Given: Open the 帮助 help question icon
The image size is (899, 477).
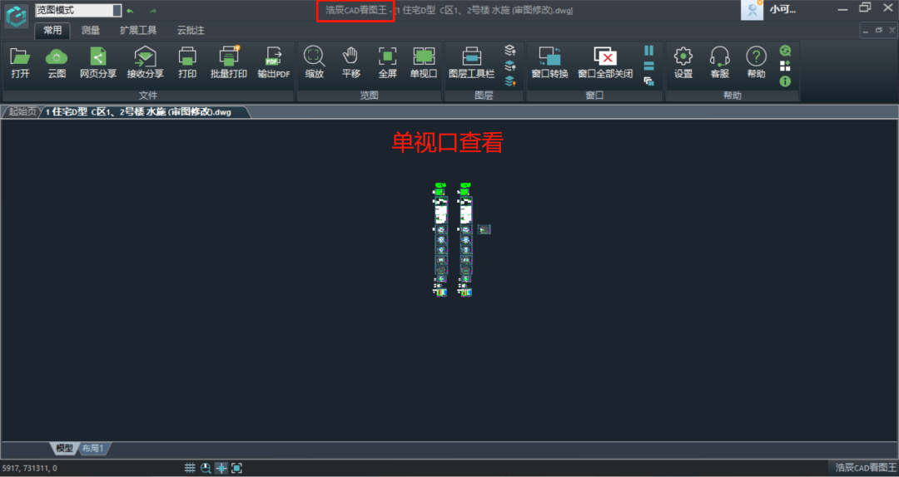Looking at the screenshot, I should pyautogui.click(x=756, y=62).
